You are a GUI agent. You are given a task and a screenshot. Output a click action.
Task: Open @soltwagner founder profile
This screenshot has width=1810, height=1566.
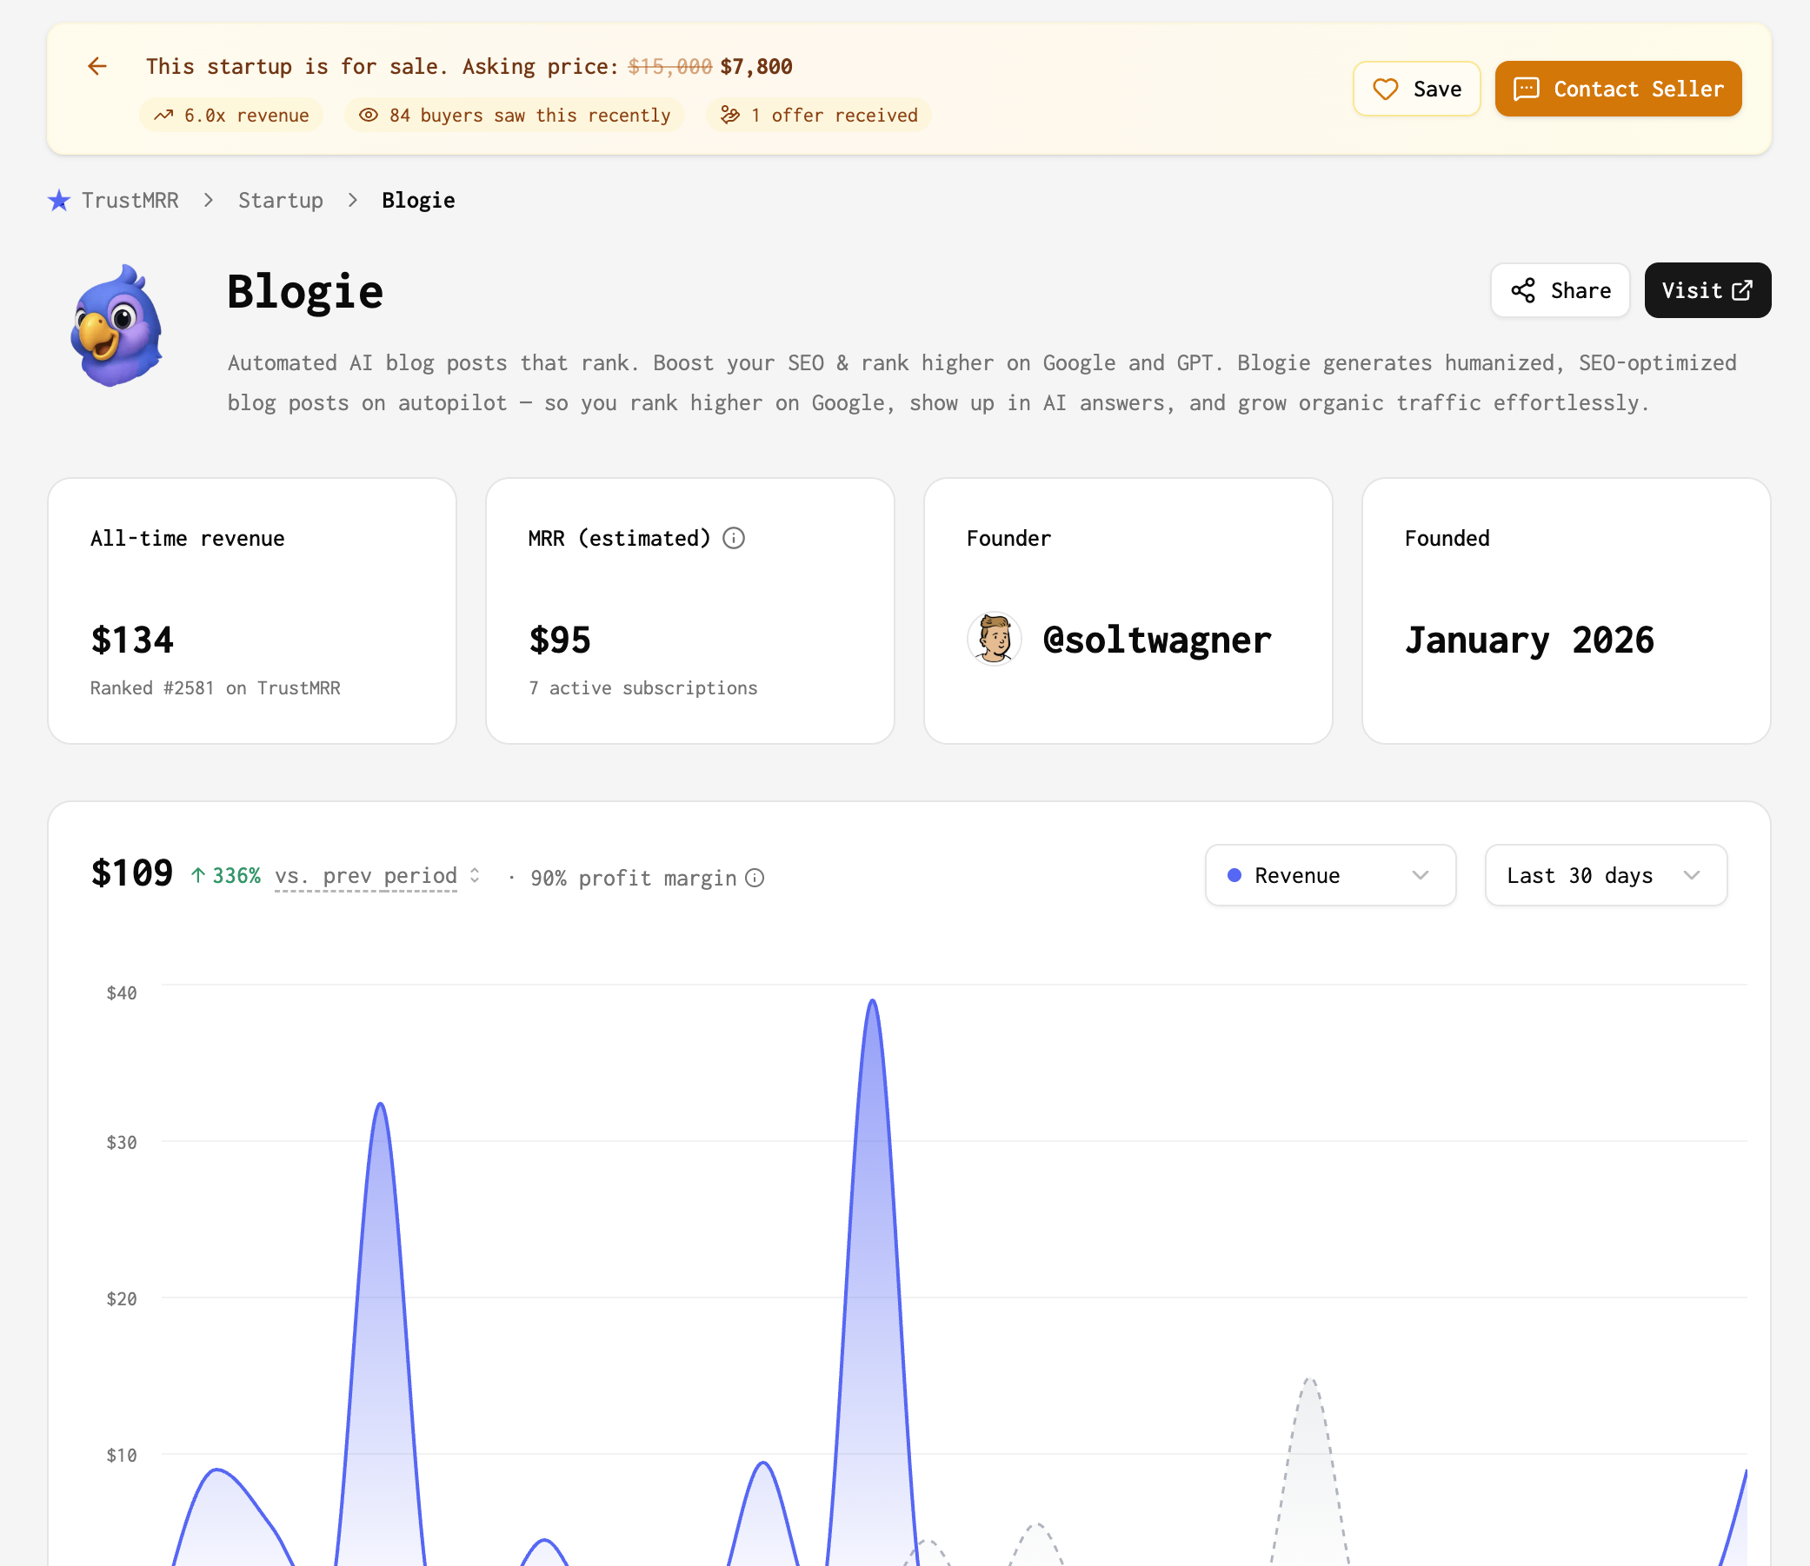pyautogui.click(x=1156, y=640)
